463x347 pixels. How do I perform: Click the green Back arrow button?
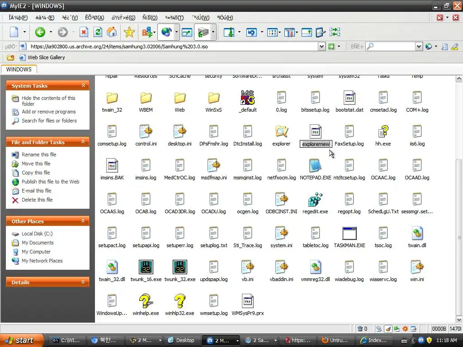click(x=40, y=32)
